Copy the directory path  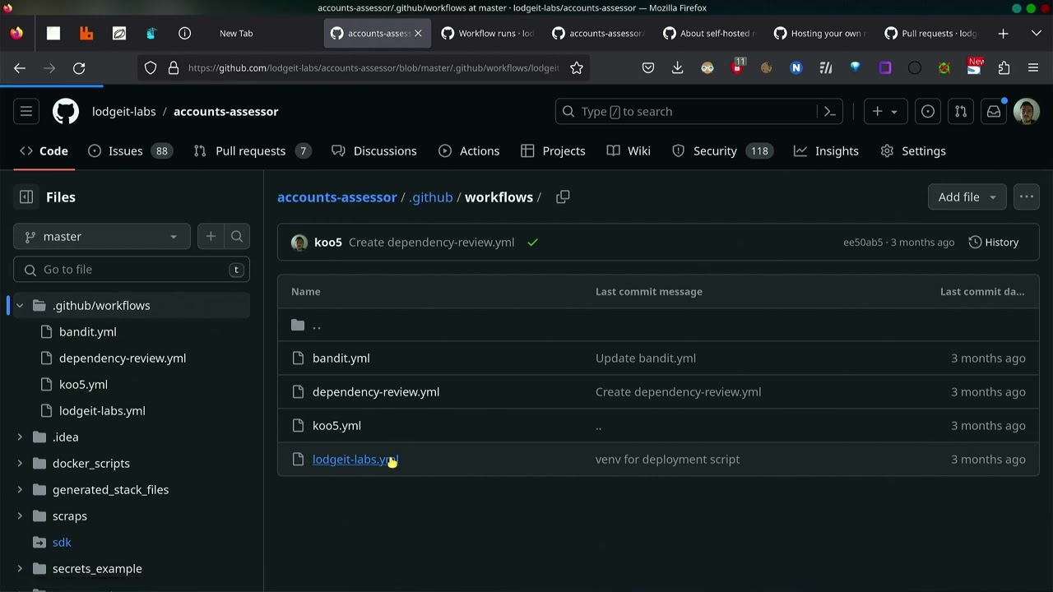pyautogui.click(x=563, y=197)
